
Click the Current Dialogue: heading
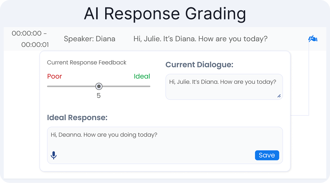[x=199, y=65]
